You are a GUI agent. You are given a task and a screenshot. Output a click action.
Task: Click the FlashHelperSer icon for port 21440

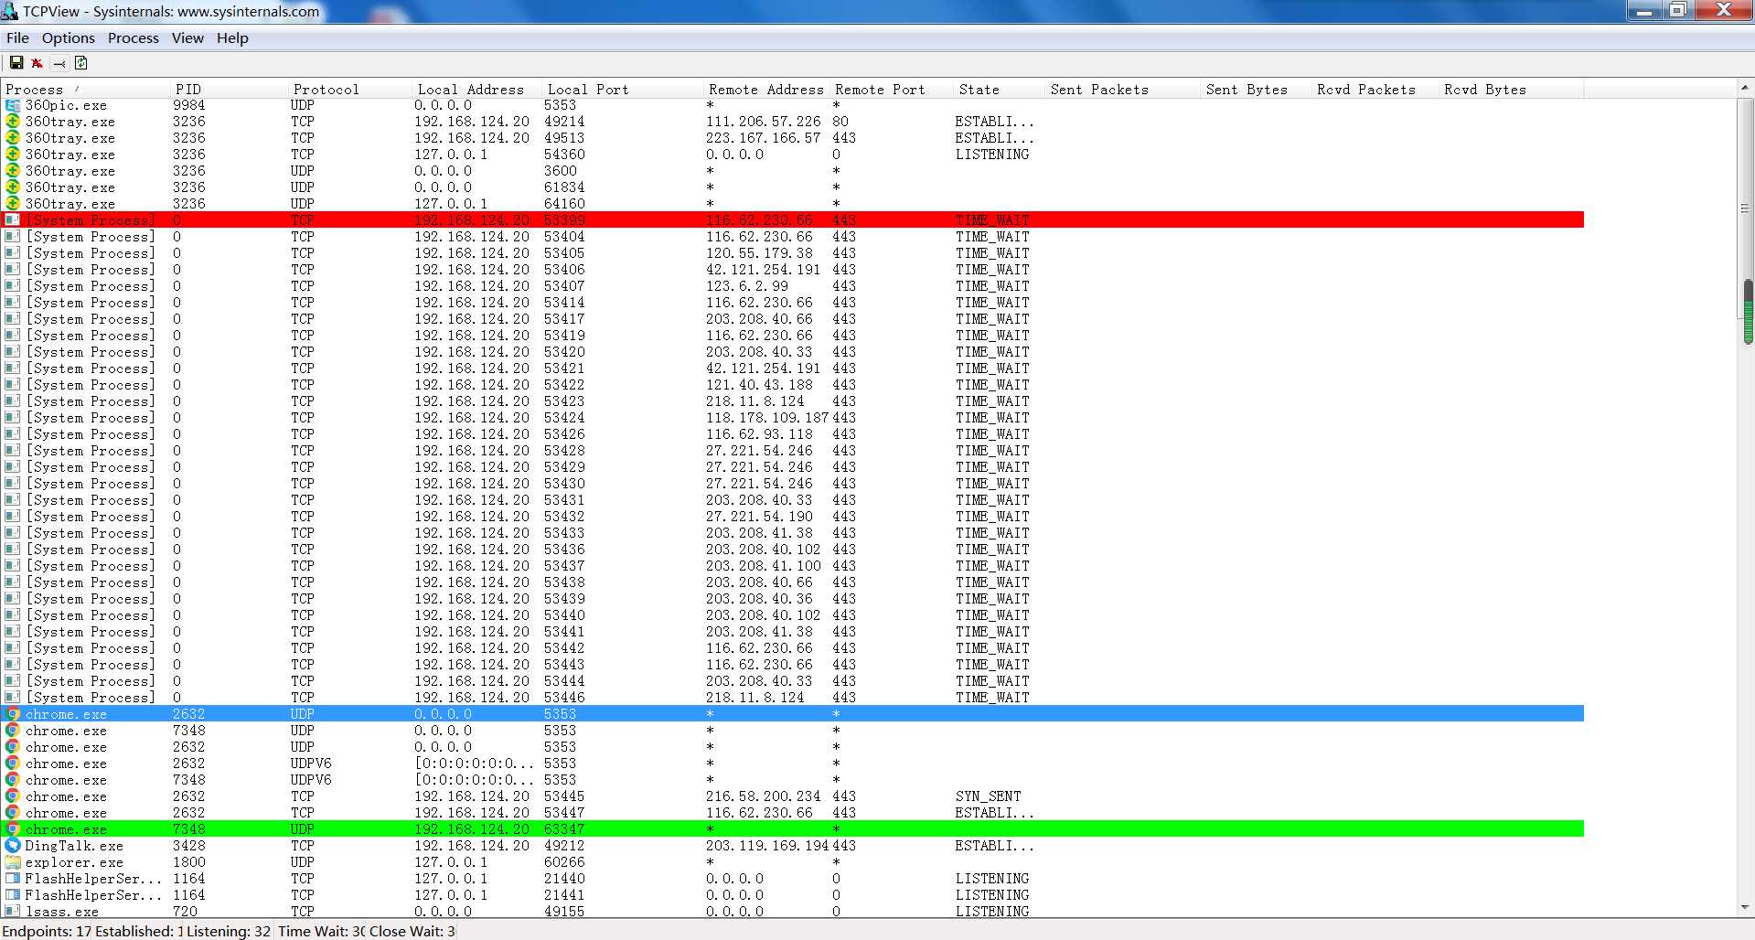12,879
